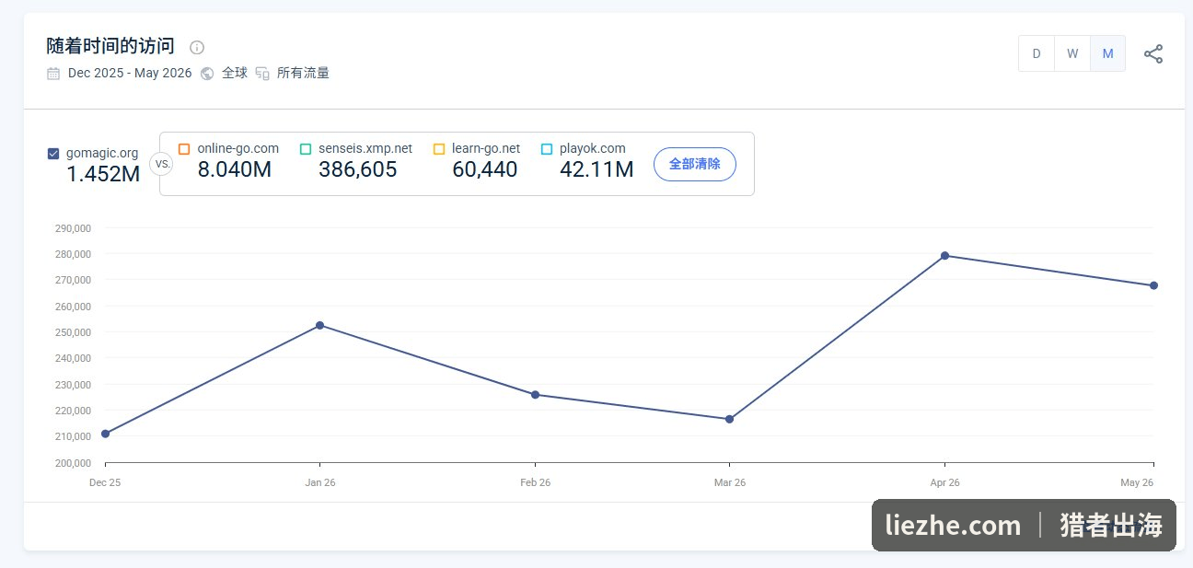1193x568 pixels.
Task: Click the globe icon beside 全球
Action: coord(207,74)
